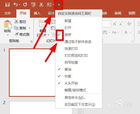Open the 文件 tab
This screenshot has width=140, height=114.
pyautogui.click(x=7, y=13)
